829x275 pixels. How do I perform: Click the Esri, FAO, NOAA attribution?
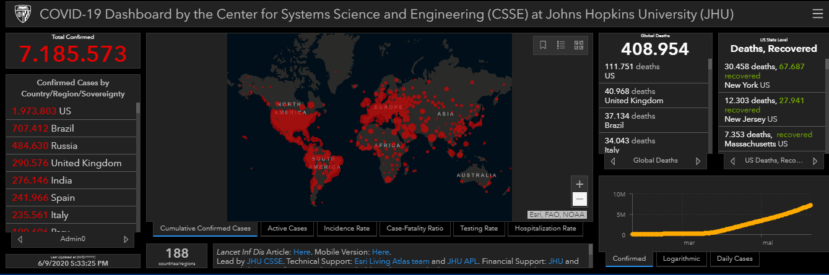557,214
